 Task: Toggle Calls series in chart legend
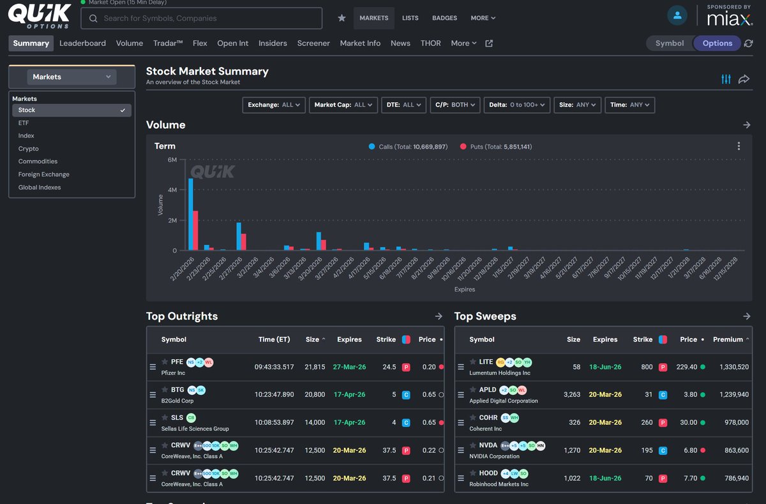tap(407, 147)
